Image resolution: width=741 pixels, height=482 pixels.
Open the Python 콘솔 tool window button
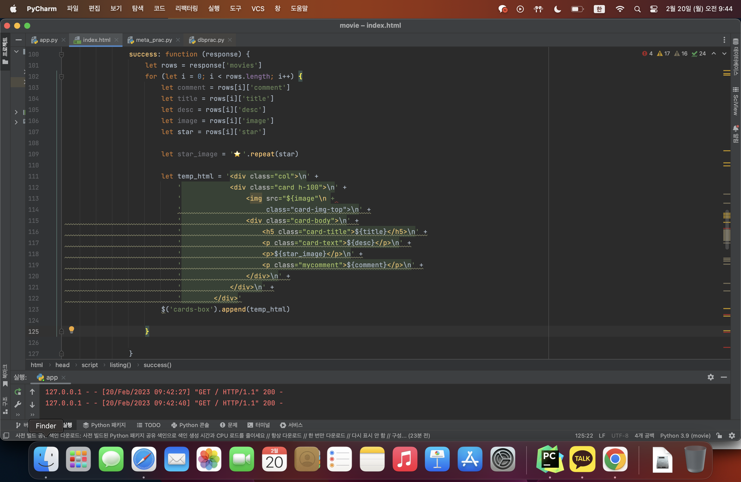[190, 425]
